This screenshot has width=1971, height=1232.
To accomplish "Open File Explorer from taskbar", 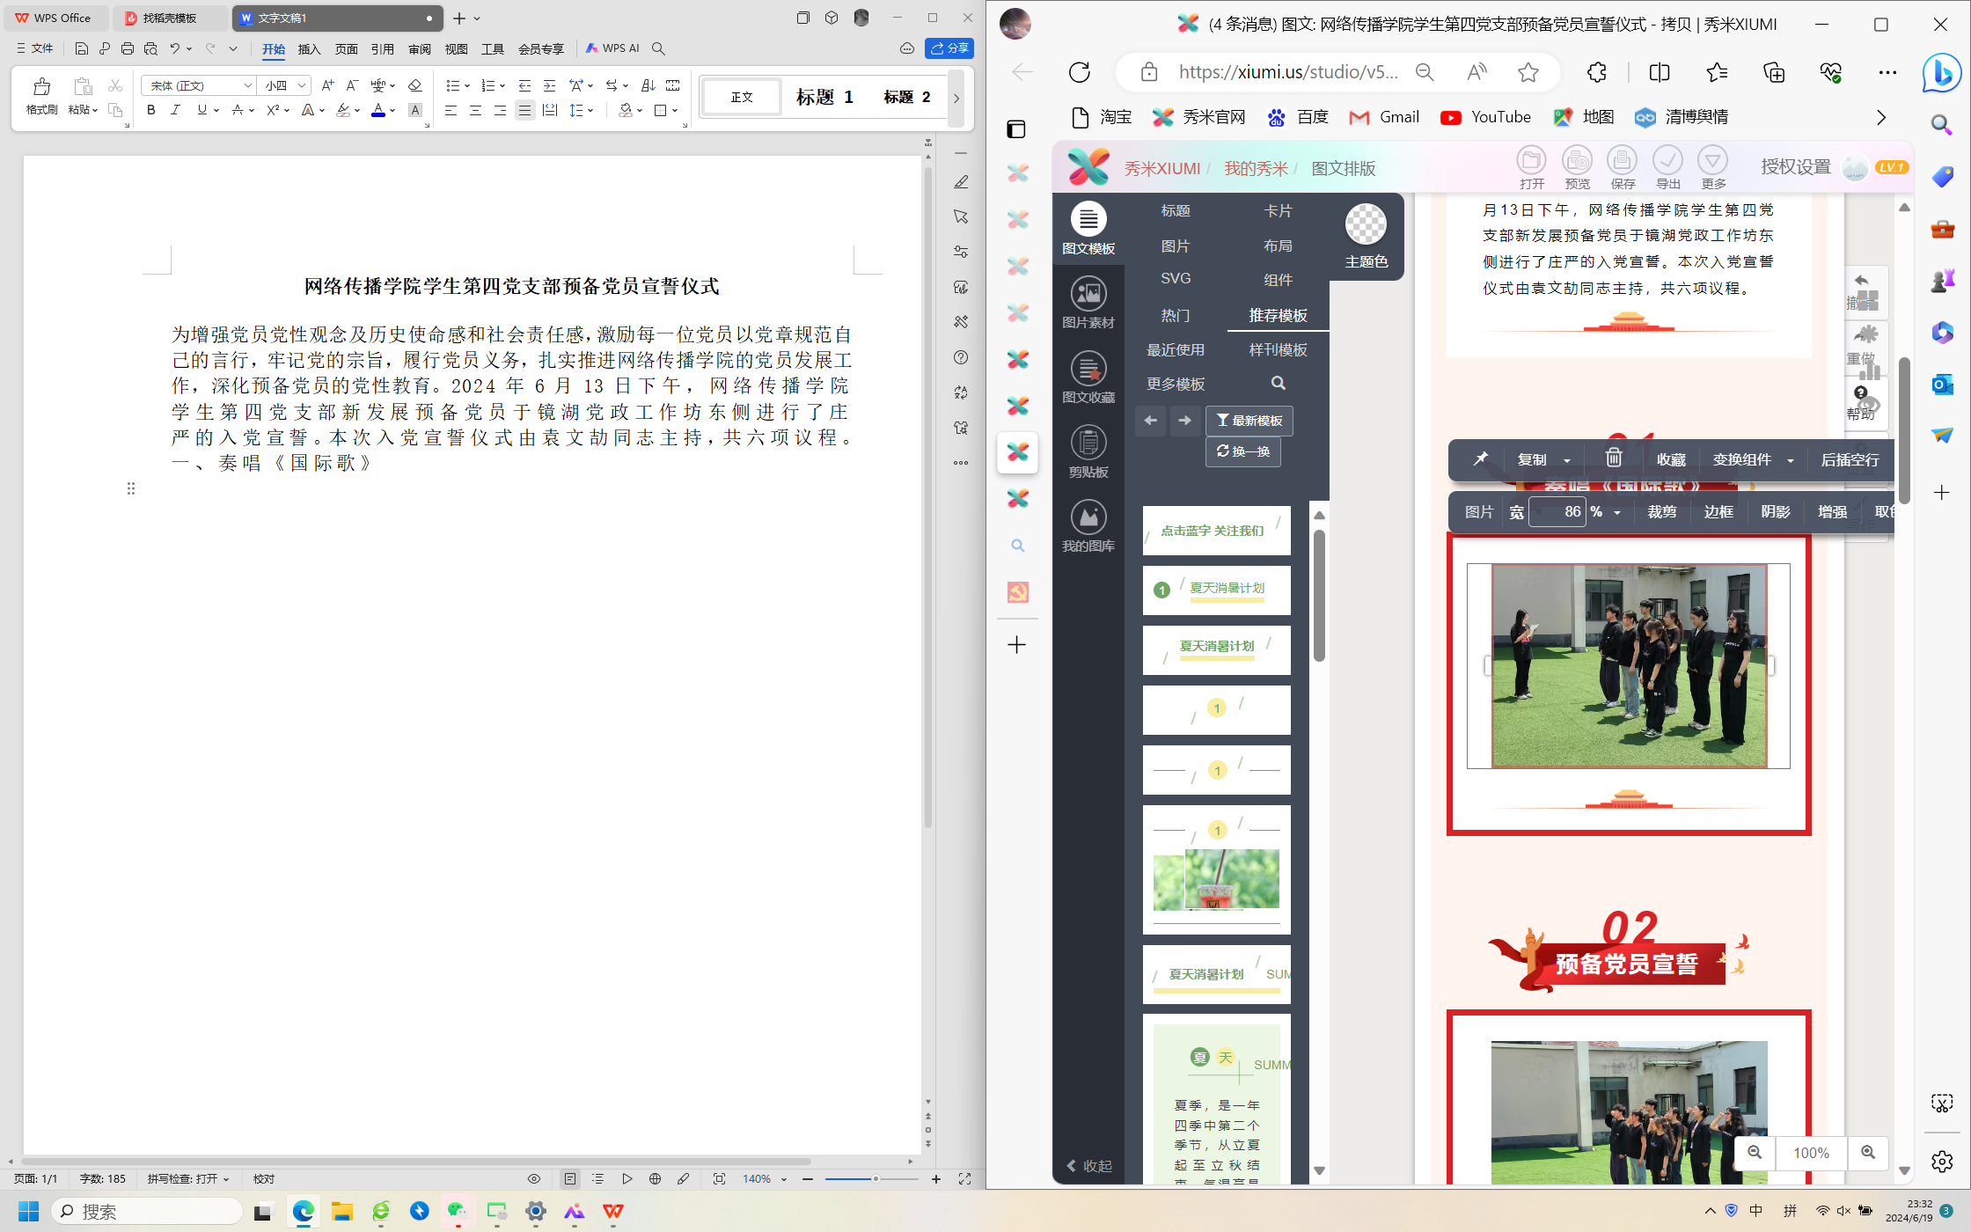I will pyautogui.click(x=341, y=1212).
